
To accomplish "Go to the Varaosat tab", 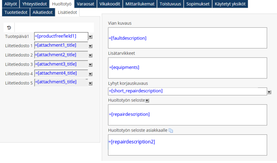I will (86, 4).
